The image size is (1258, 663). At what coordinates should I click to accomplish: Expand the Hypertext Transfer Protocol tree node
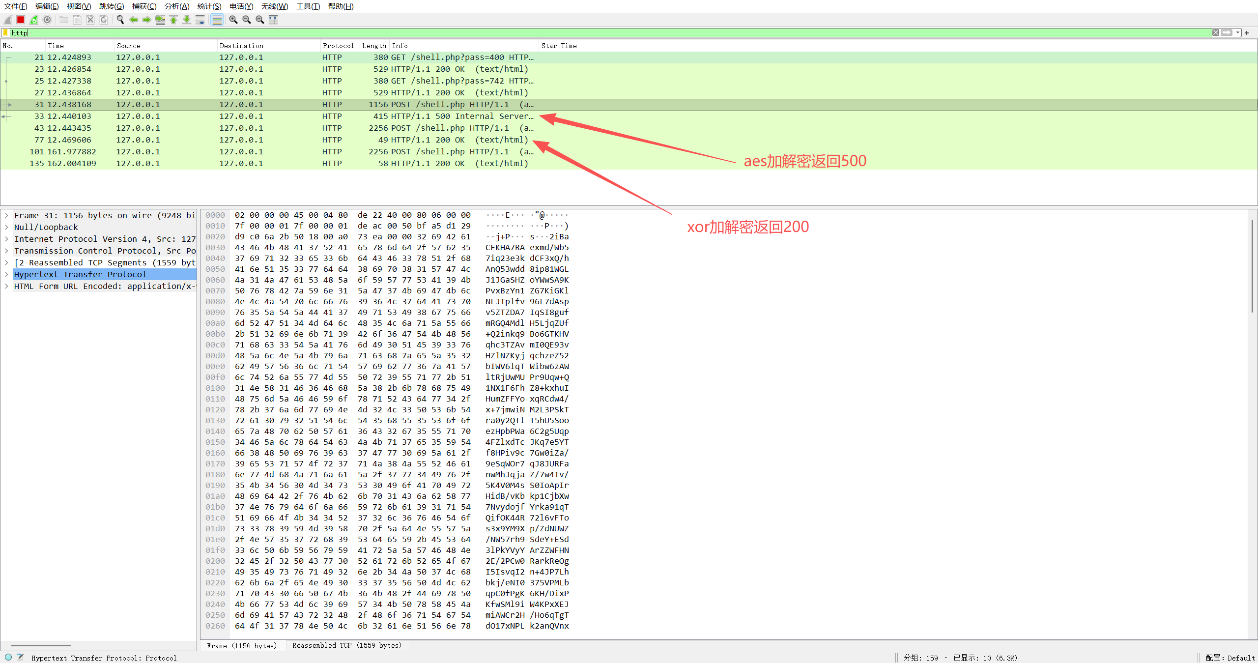(6, 274)
